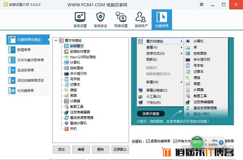
Task: Click 库 in the preview submenu
Action: tap(195, 47)
